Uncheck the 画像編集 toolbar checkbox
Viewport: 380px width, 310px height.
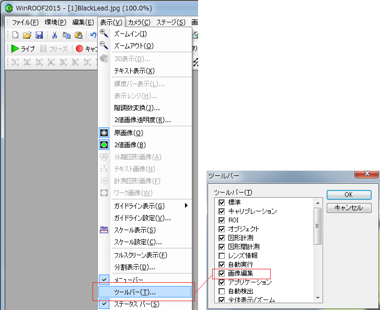tap(222, 273)
